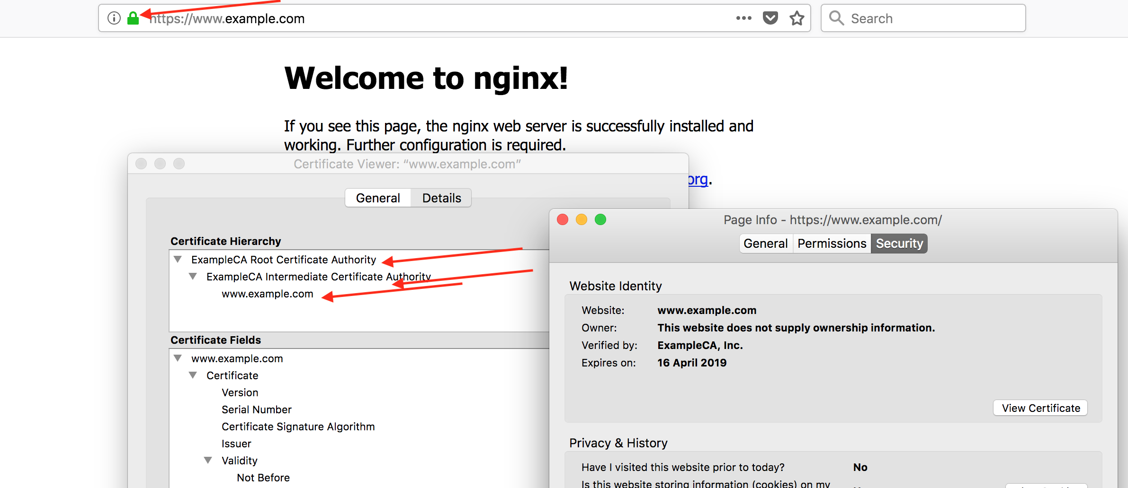1128x488 pixels.
Task: Select Certificate Signature Algorithm field
Action: click(298, 427)
